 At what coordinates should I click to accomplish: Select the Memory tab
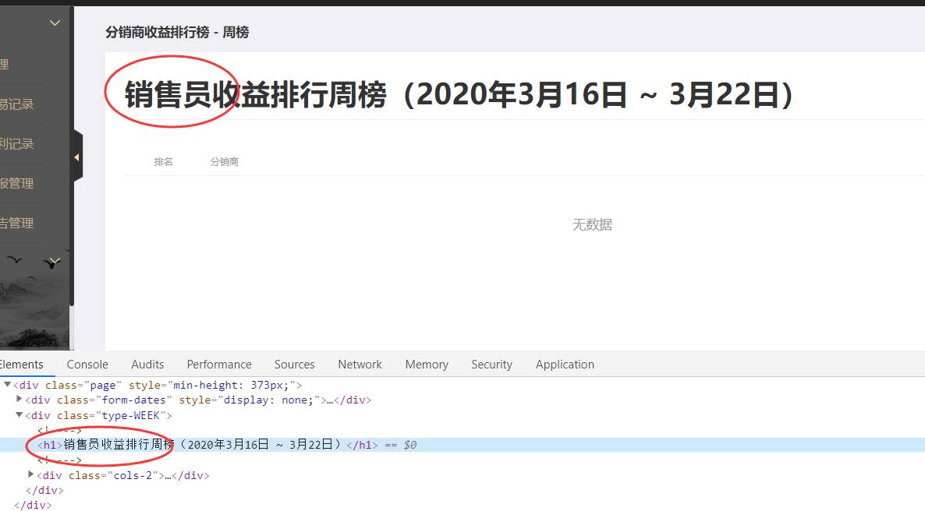click(427, 365)
